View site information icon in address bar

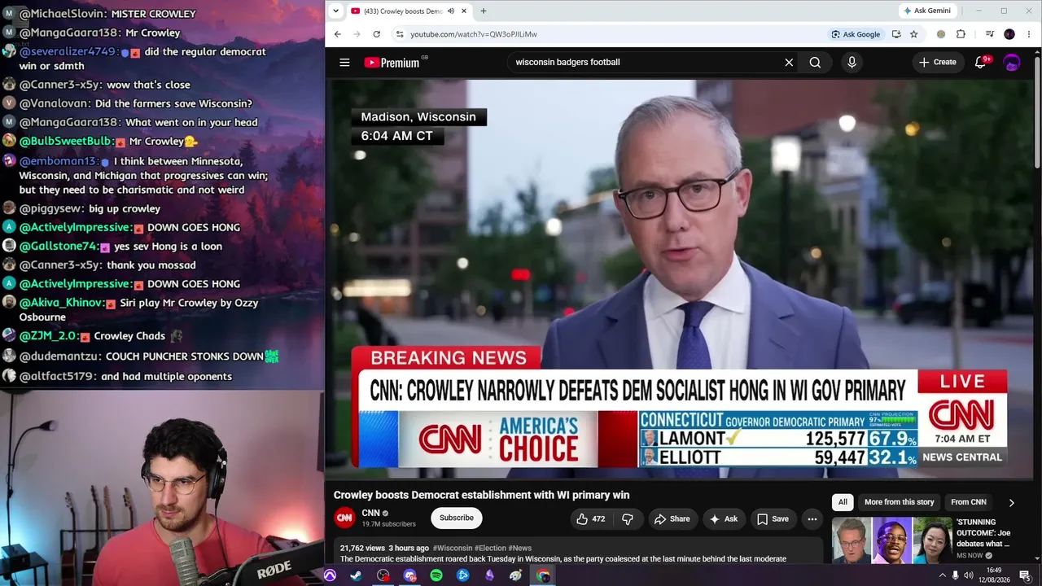[399, 34]
